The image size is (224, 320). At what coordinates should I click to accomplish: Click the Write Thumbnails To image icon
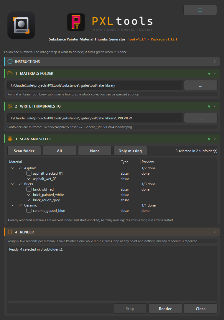click(10, 106)
